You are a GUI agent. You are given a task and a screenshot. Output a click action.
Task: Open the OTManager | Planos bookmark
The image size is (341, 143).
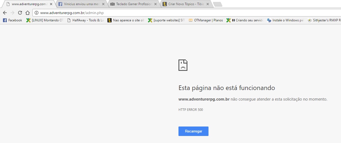[206, 20]
